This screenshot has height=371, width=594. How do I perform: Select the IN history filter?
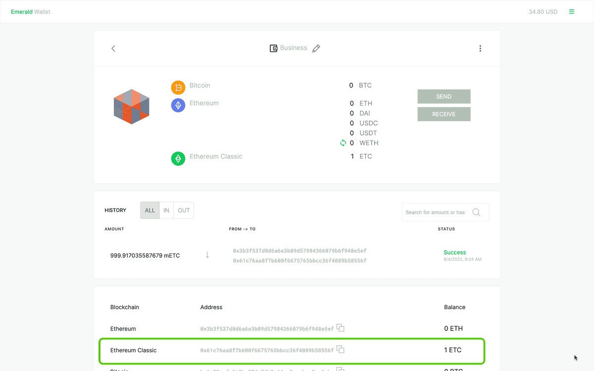pos(166,210)
